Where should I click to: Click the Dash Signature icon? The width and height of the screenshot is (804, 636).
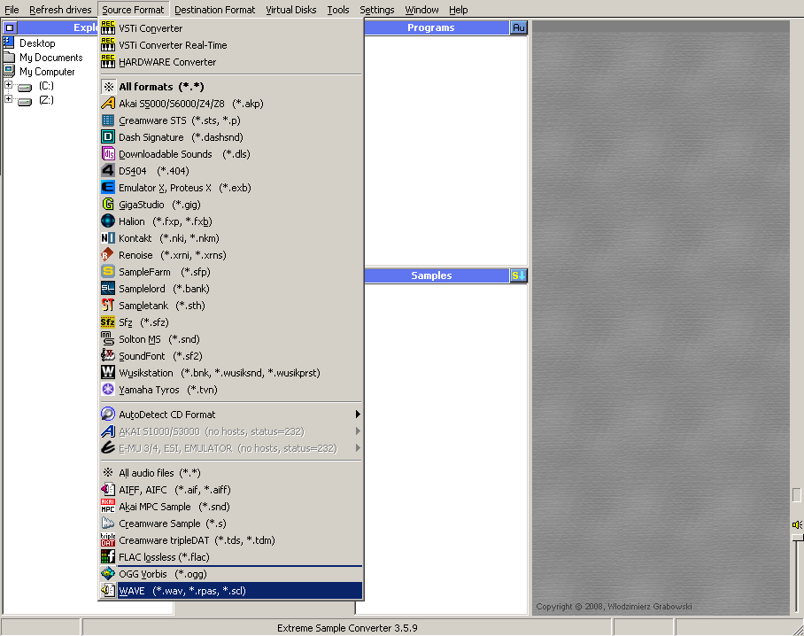point(108,137)
